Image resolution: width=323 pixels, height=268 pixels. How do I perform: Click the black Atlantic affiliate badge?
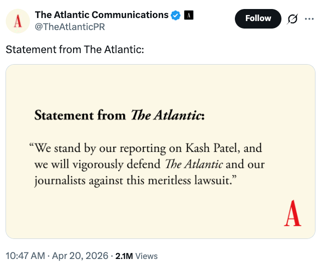(188, 15)
